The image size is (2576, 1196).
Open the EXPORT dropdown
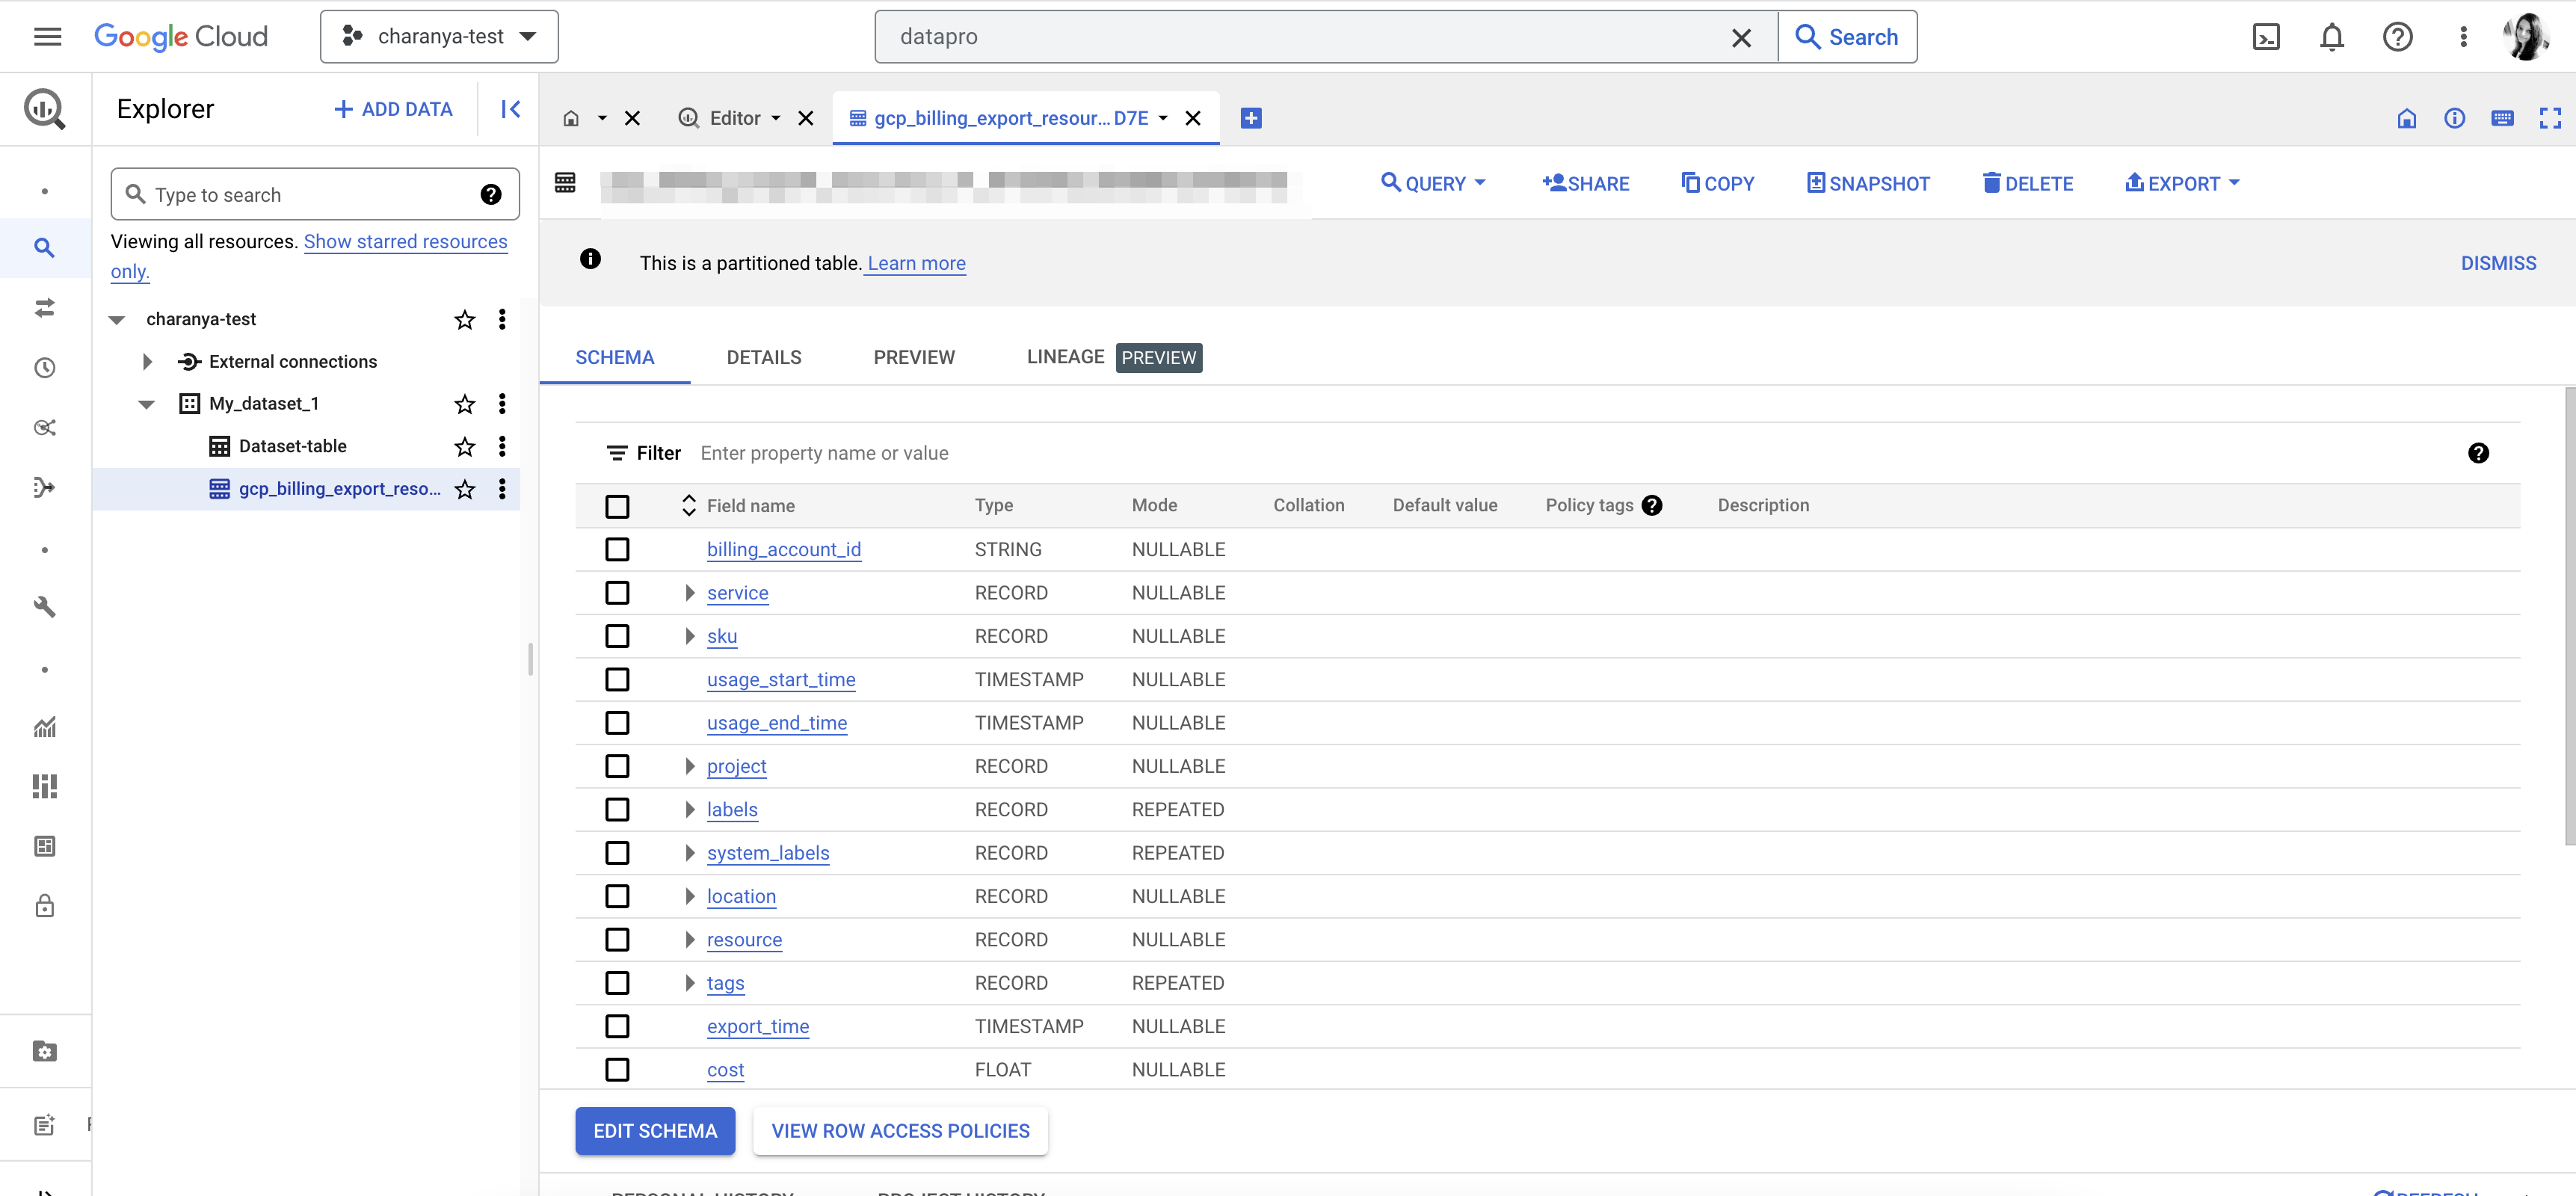[x=2182, y=184]
